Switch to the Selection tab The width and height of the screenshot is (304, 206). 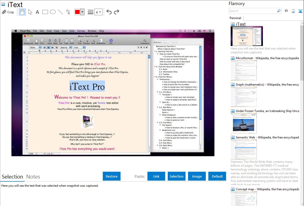coord(12,177)
